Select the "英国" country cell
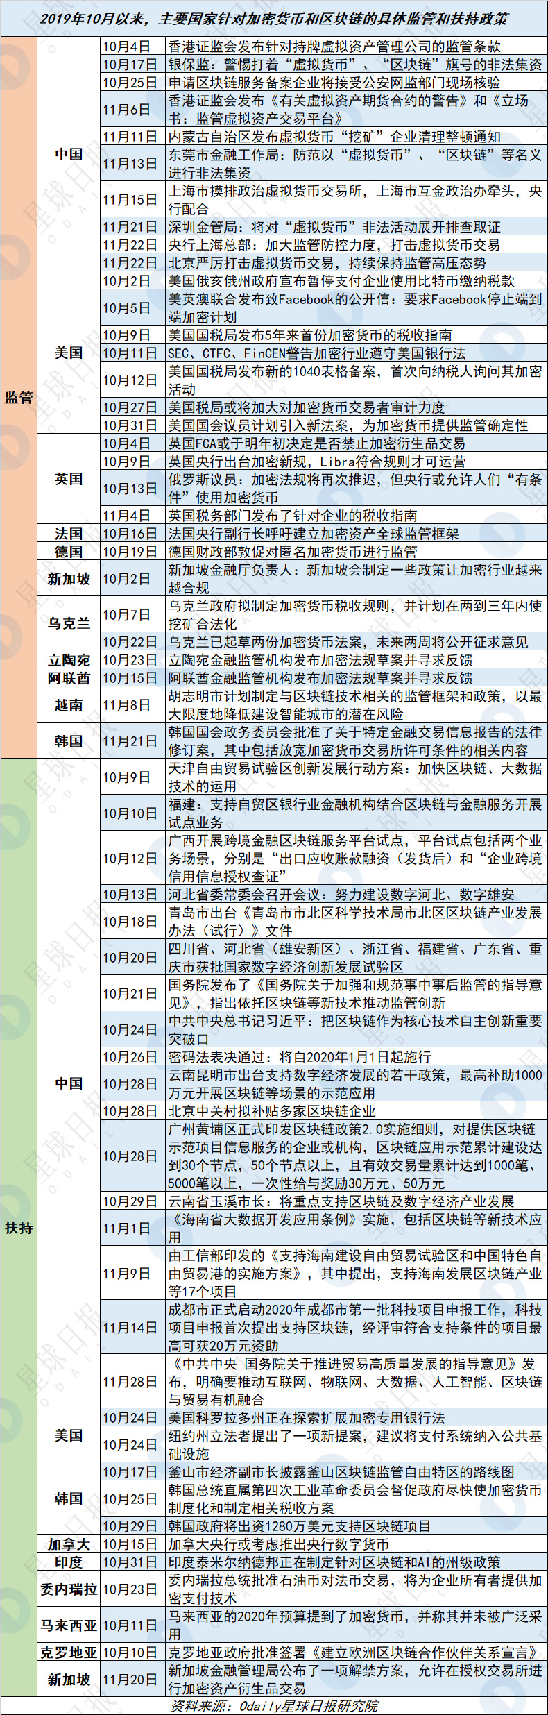The height and width of the screenshot is (1715, 548). click(69, 480)
